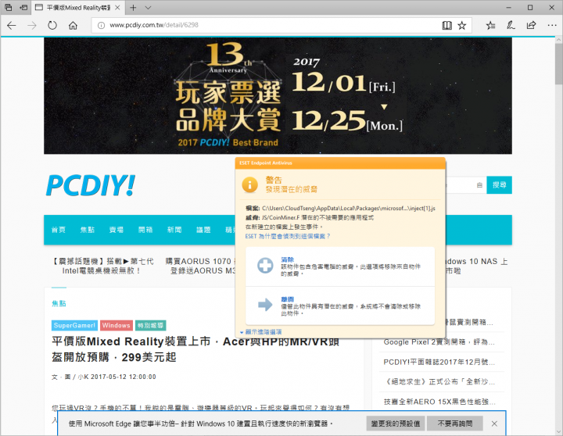
Task: Go back with the browser back arrow
Action: [12, 25]
